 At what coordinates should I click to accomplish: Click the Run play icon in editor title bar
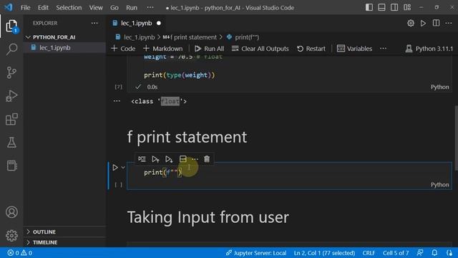(x=423, y=23)
